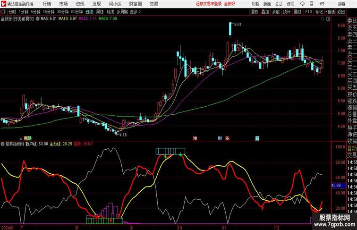Click 证券交易未登录 login link
This screenshot has height=230, width=357.
click(x=209, y=4)
